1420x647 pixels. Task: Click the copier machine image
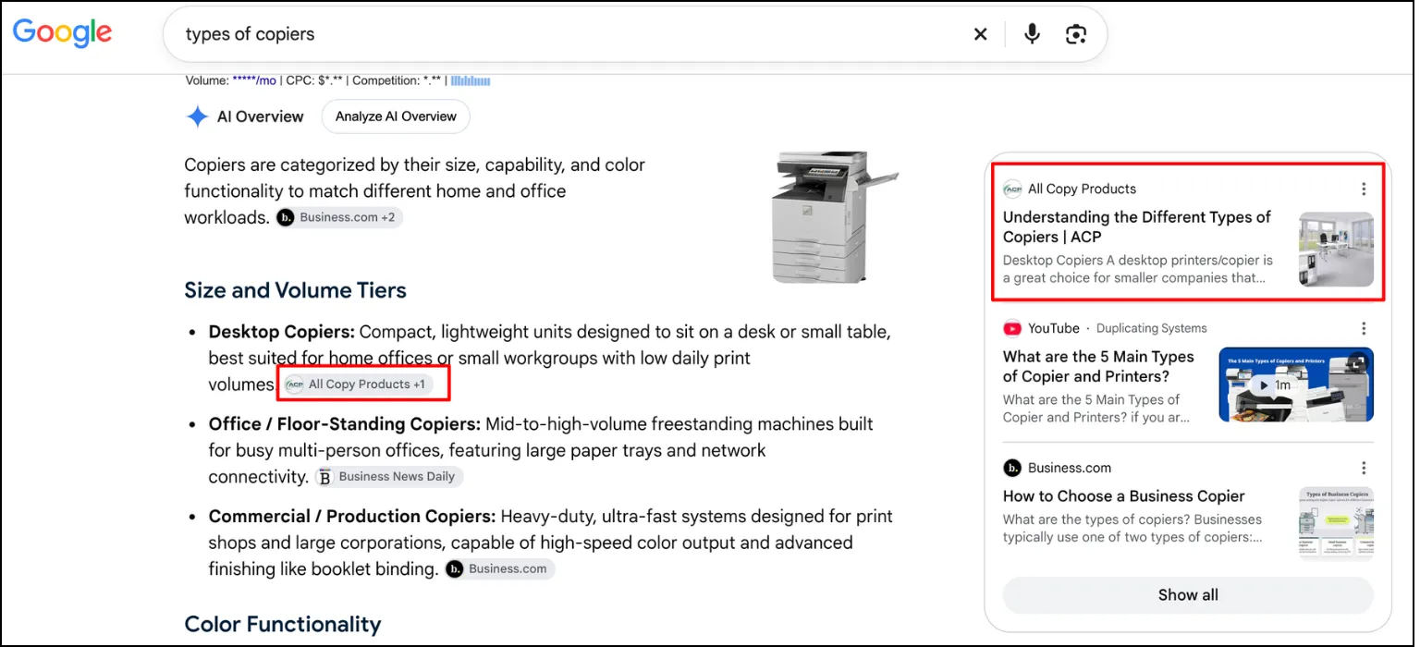click(x=834, y=217)
